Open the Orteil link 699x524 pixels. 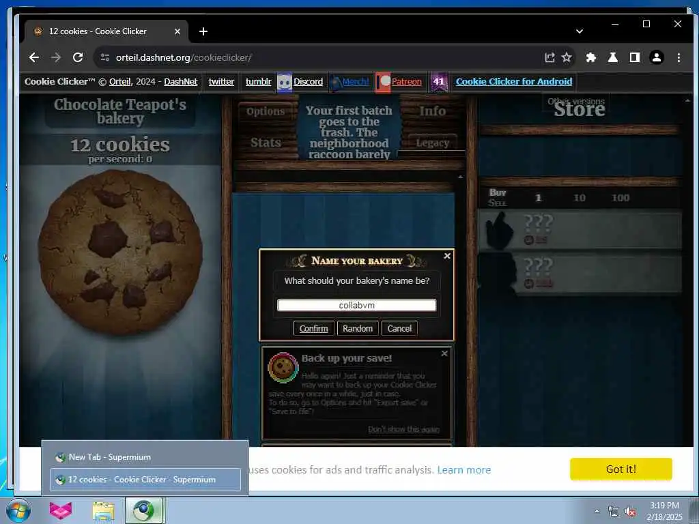[x=120, y=82]
